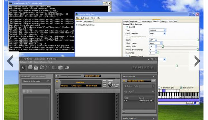Toggle the FreePiano channel power button
208x120 pixels.
coord(57,81)
